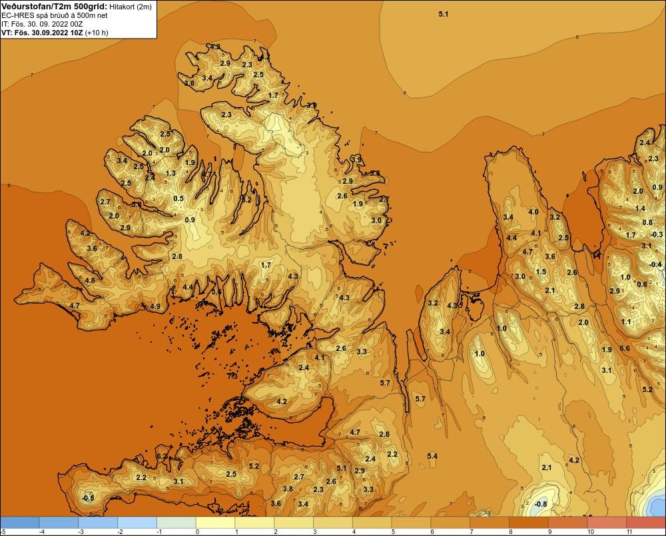The width and height of the screenshot is (666, 536).
Task: Click the '-5' tick label on the legend
Action: 3,532
